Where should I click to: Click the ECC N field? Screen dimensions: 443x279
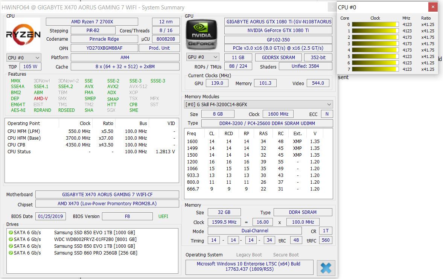(327, 114)
